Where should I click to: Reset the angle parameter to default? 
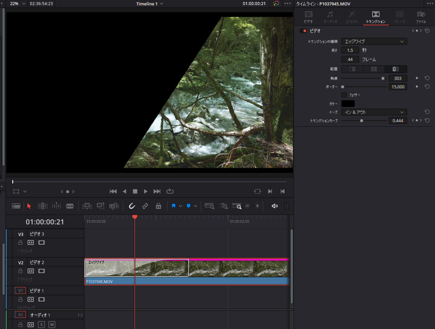pyautogui.click(x=427, y=78)
